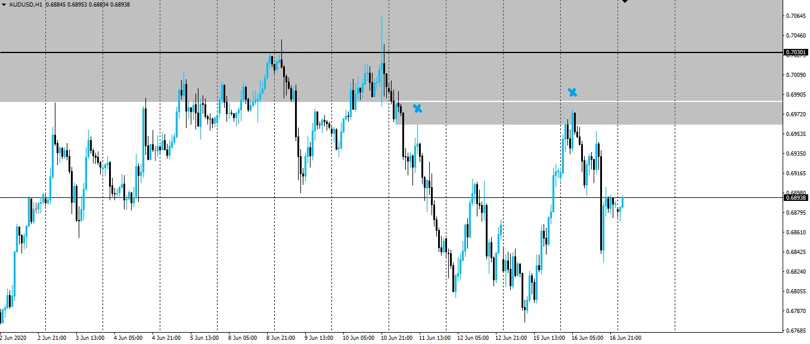Click the 0.68055 price scale label

(796, 292)
